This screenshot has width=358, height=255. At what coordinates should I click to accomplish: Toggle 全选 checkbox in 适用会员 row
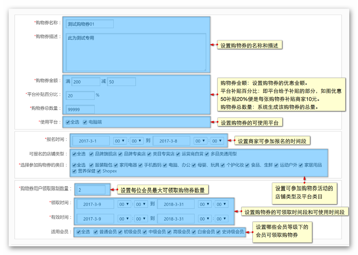click(78, 232)
